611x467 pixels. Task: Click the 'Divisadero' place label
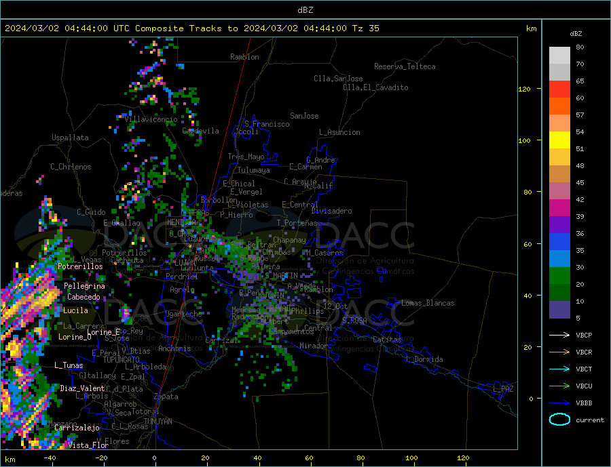(x=331, y=211)
